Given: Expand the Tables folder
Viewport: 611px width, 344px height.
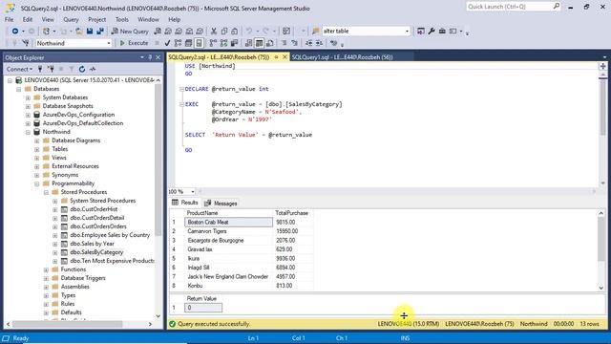Looking at the screenshot, I should tap(37, 149).
